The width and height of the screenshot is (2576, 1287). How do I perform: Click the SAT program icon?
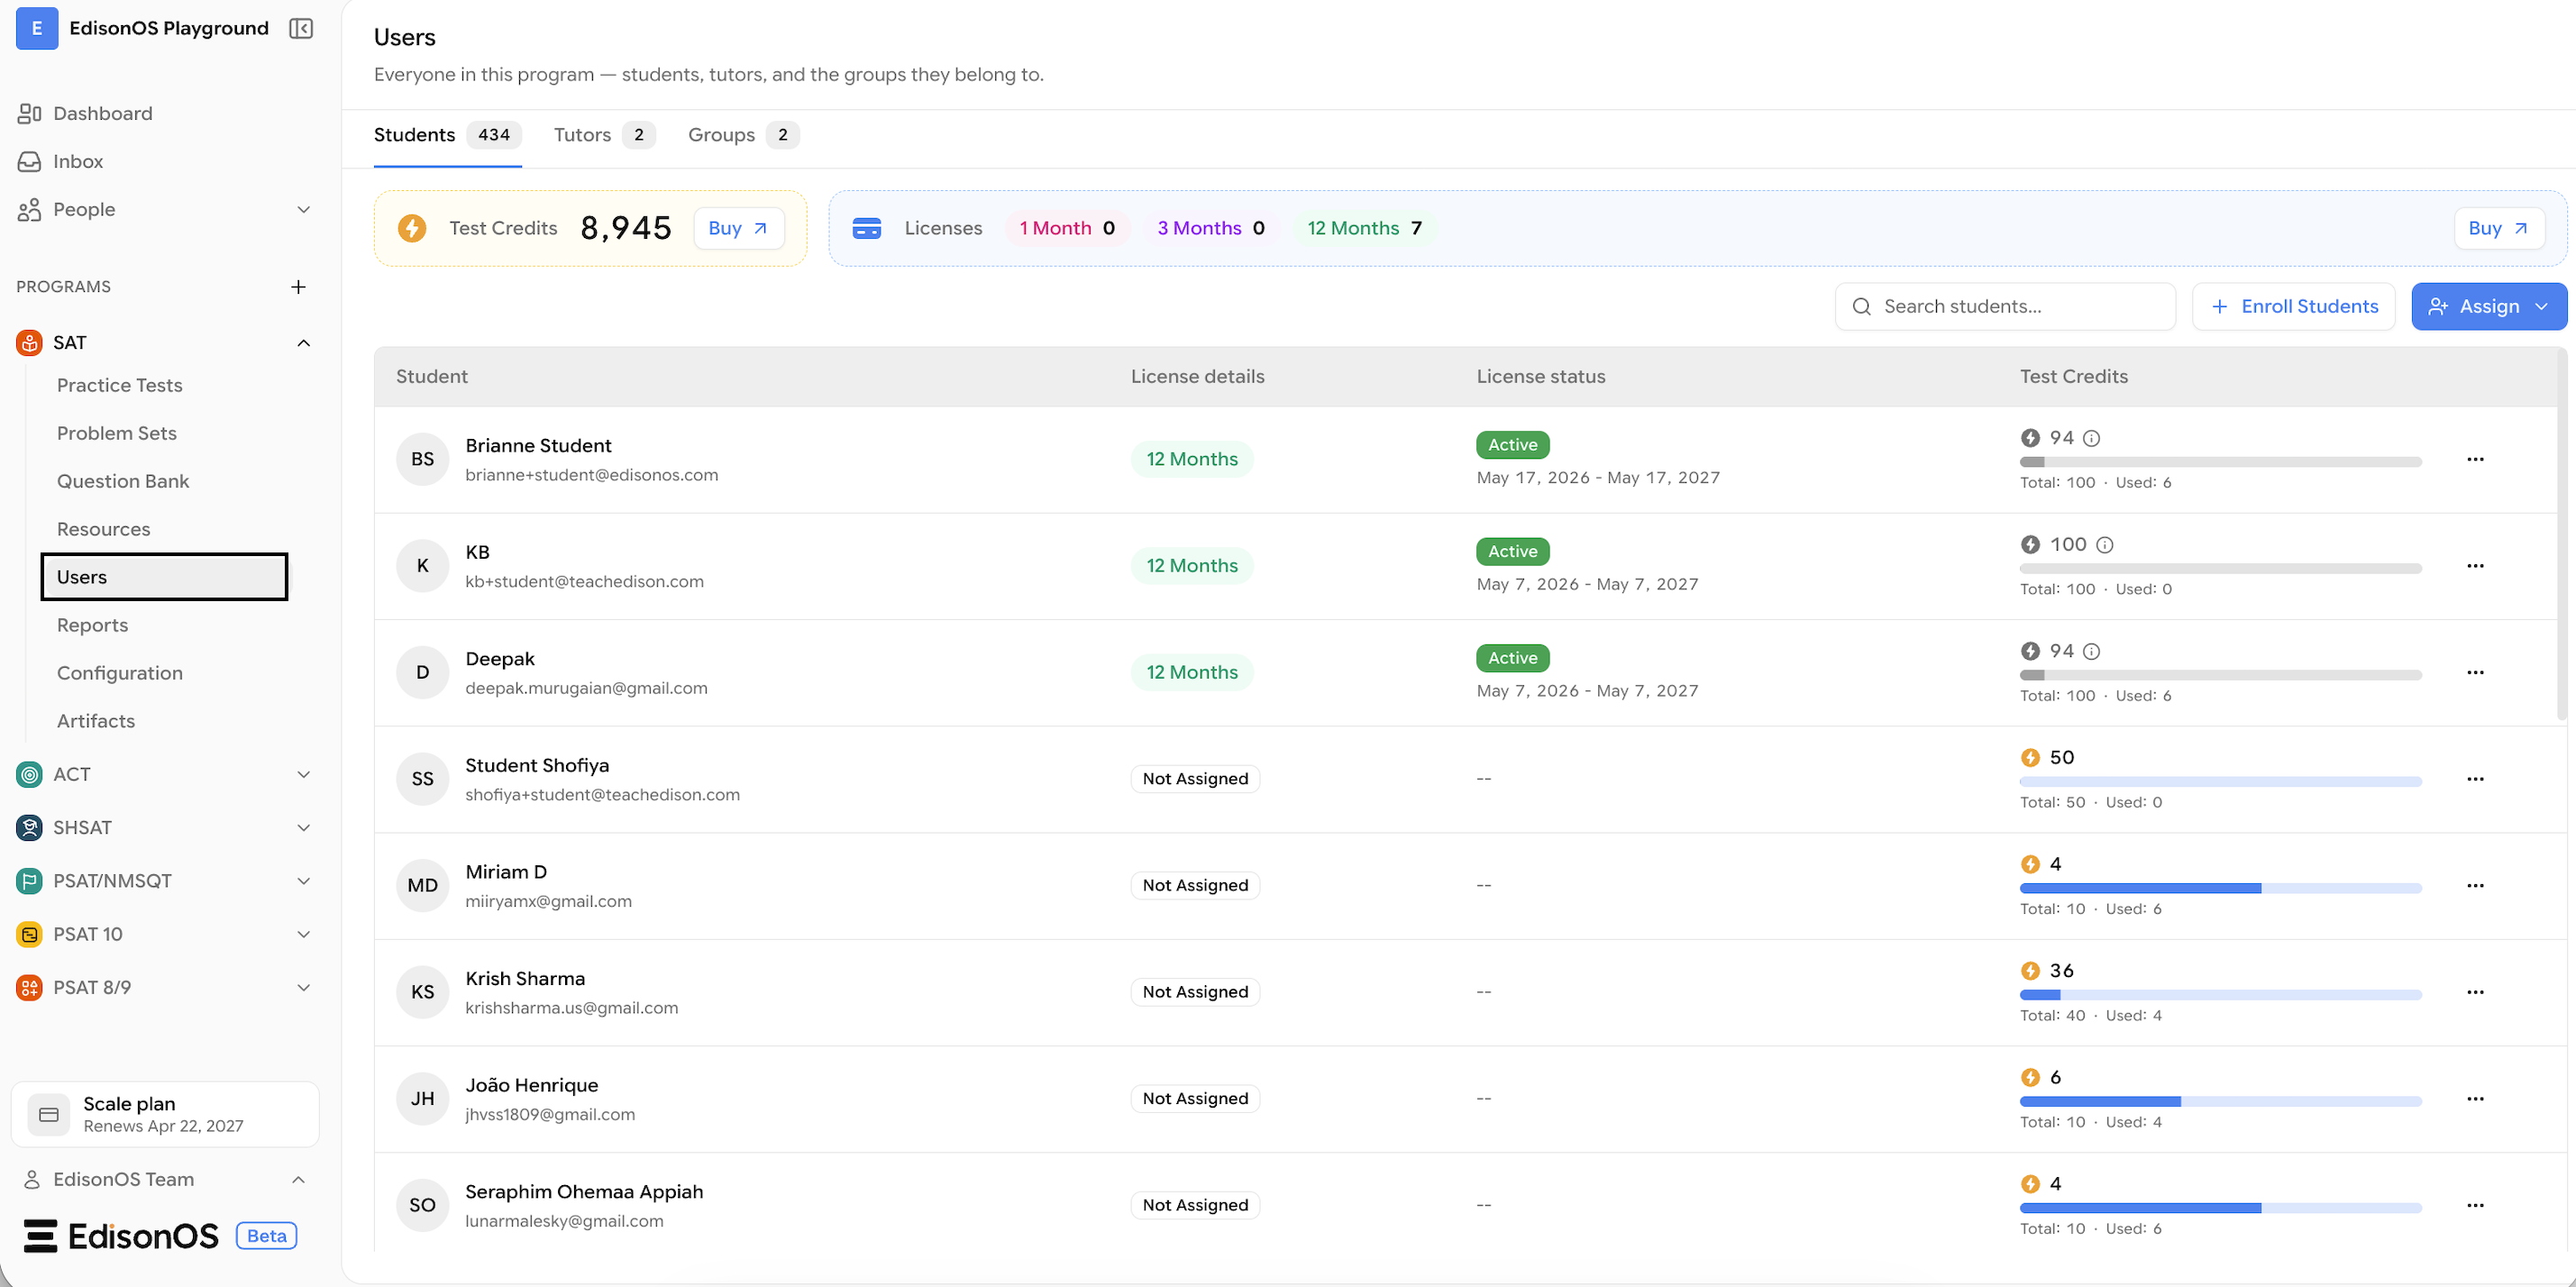coord(30,343)
